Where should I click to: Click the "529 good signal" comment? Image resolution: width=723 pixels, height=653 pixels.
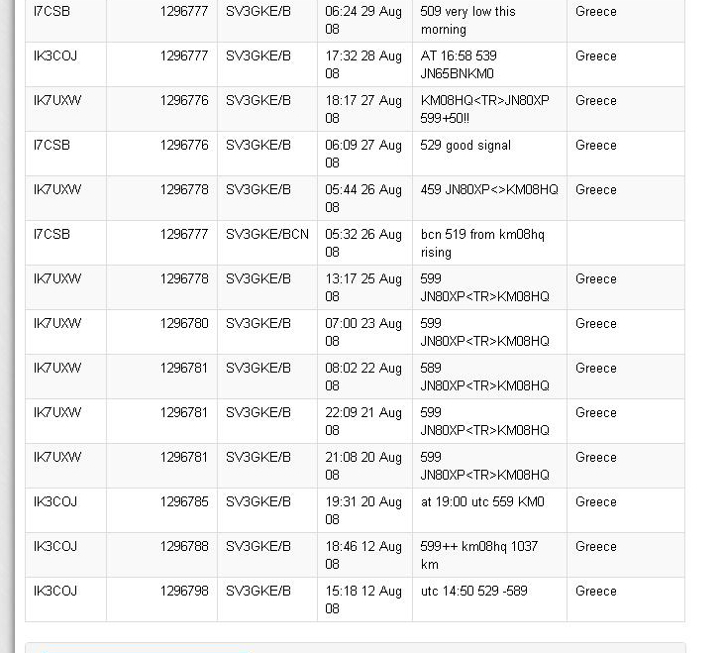(x=465, y=146)
